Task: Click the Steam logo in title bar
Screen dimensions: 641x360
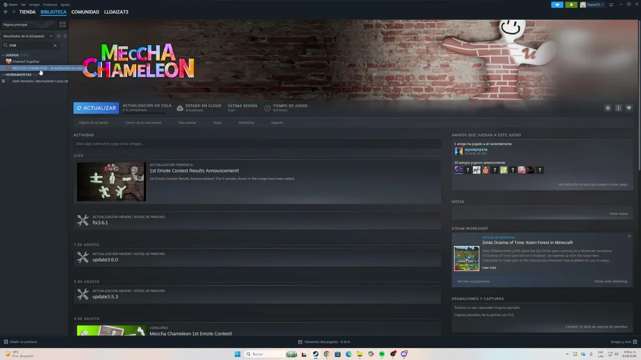Action: click(x=6, y=4)
